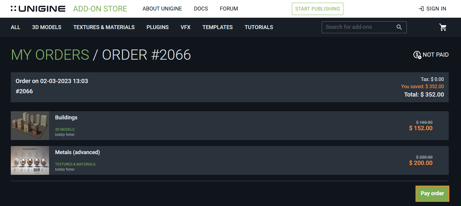This screenshot has width=461, height=206.
Task: Click the Not Paid status icon
Action: coord(417,55)
